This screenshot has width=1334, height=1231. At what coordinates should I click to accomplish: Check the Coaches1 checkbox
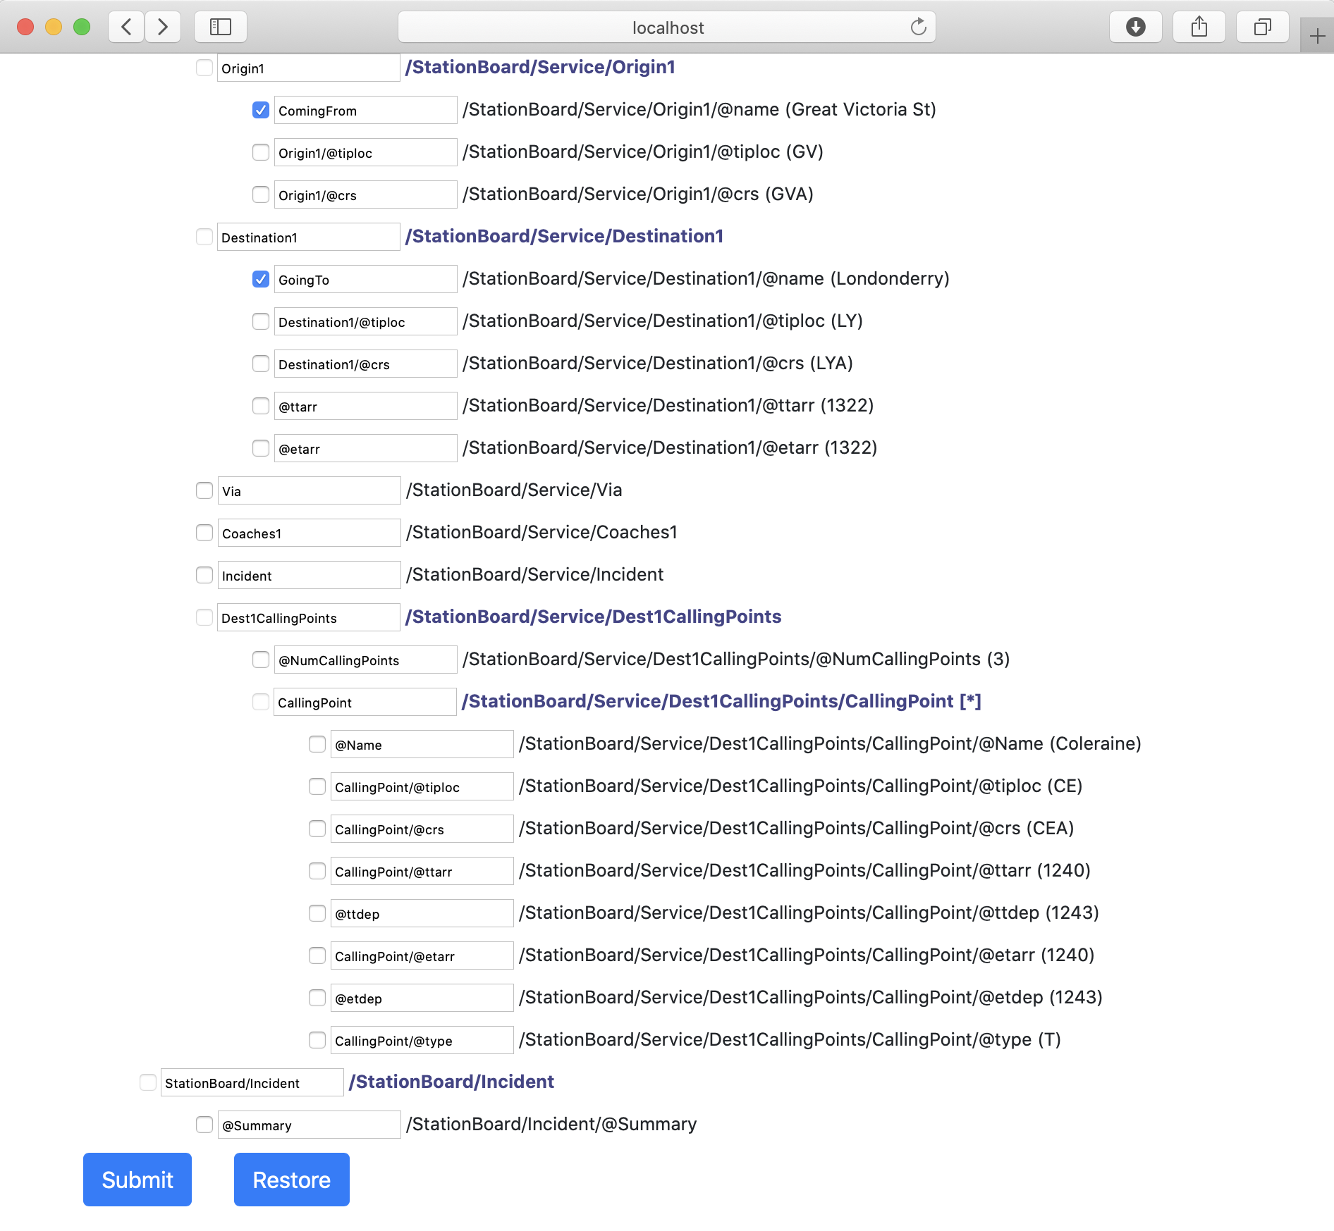[204, 533]
